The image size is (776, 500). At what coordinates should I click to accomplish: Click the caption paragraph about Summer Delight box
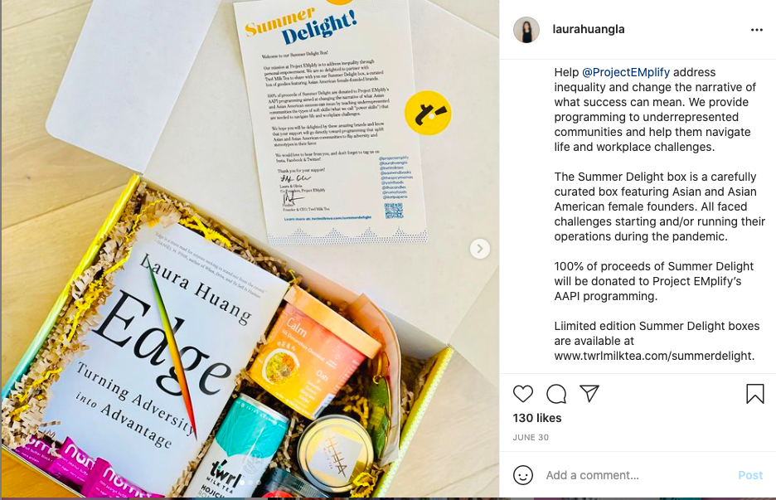[660, 206]
